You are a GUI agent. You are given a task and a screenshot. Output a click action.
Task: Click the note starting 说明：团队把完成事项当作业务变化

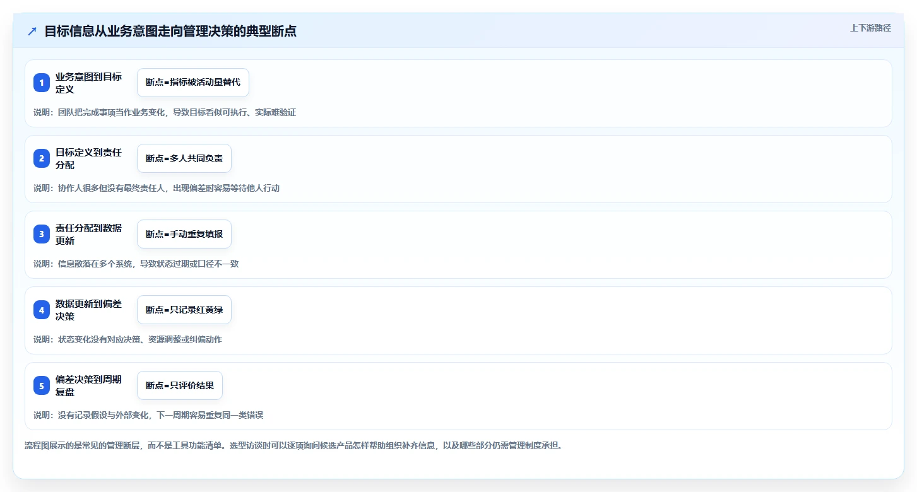coord(165,112)
